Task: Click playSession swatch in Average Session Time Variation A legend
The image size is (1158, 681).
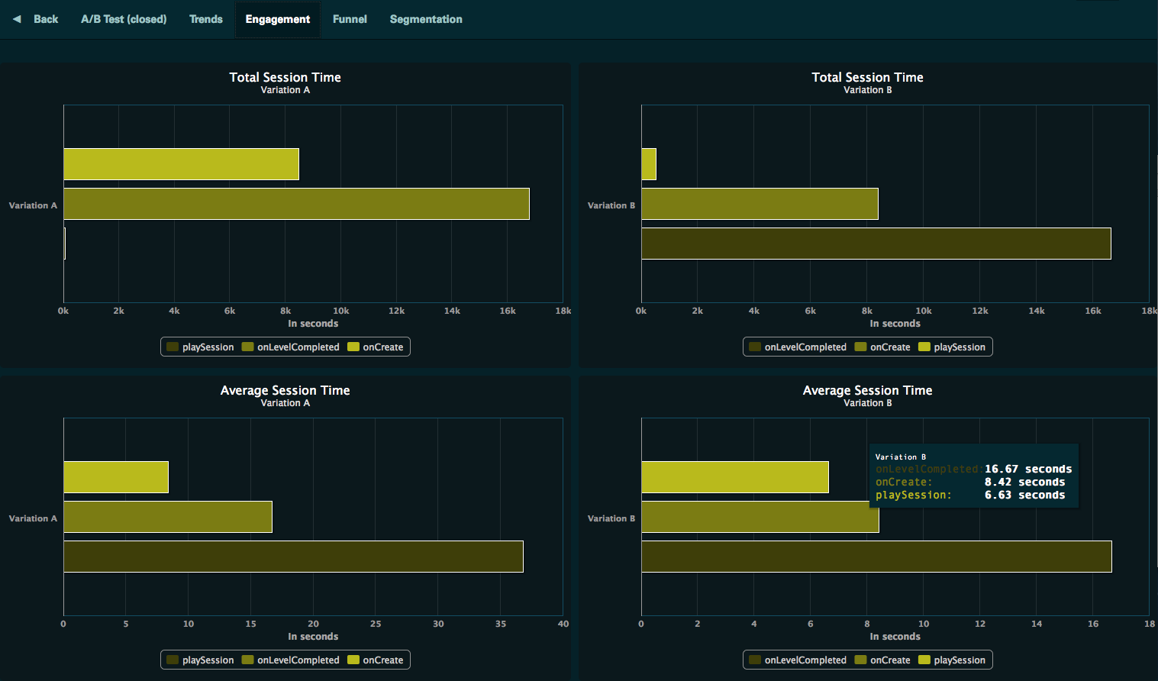Action: (173, 660)
